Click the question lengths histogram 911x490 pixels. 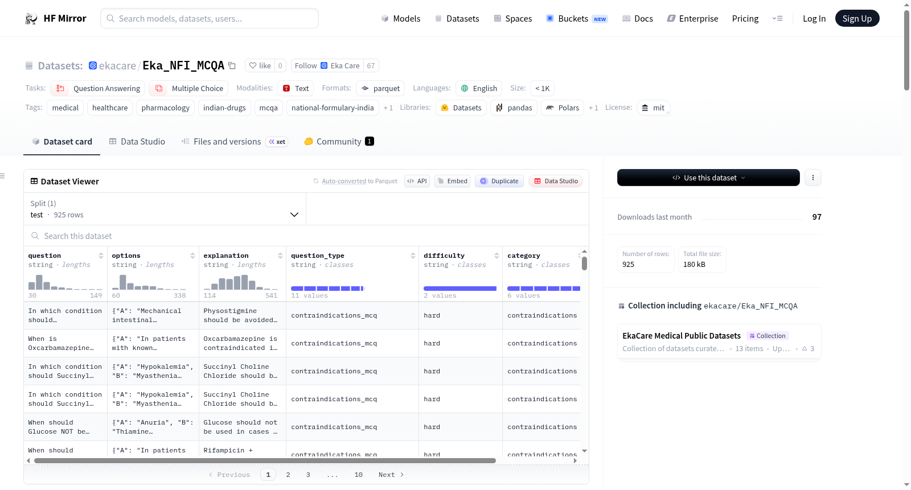65,282
